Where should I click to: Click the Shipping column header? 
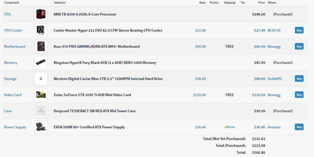pyautogui.click(x=230, y=3)
